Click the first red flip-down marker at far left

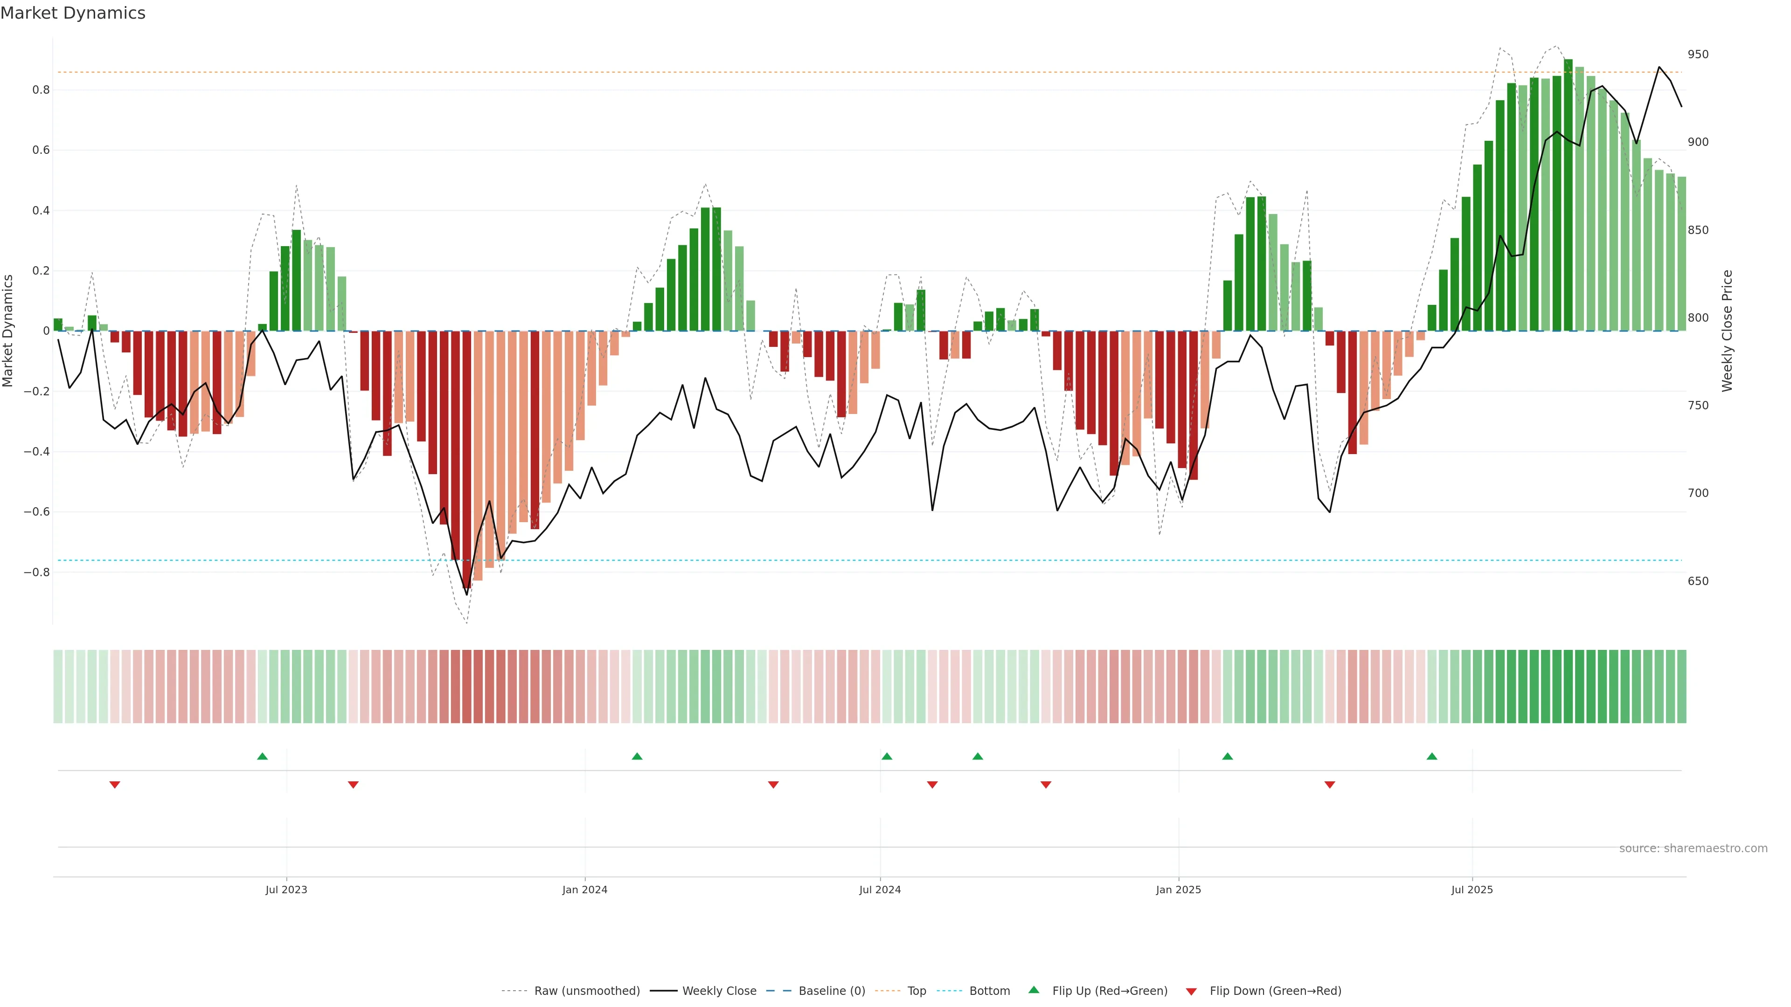(x=115, y=785)
